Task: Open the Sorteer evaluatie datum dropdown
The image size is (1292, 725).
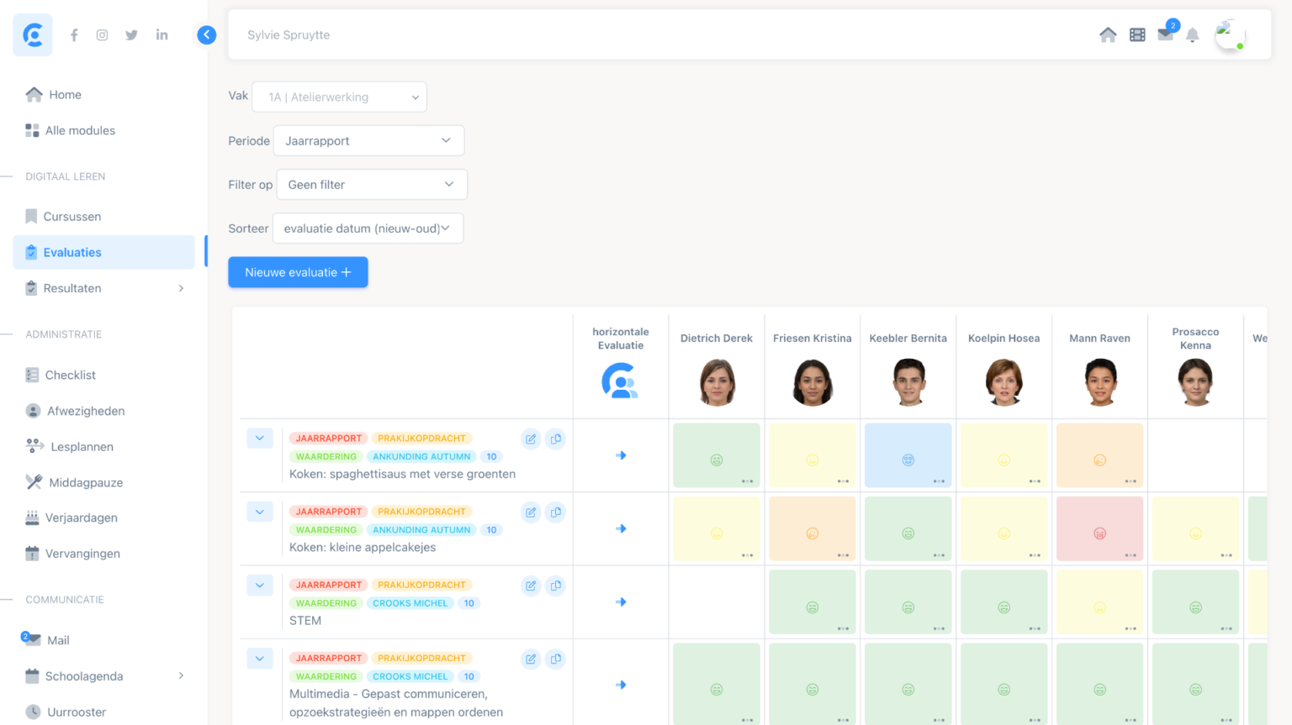Action: [368, 229]
